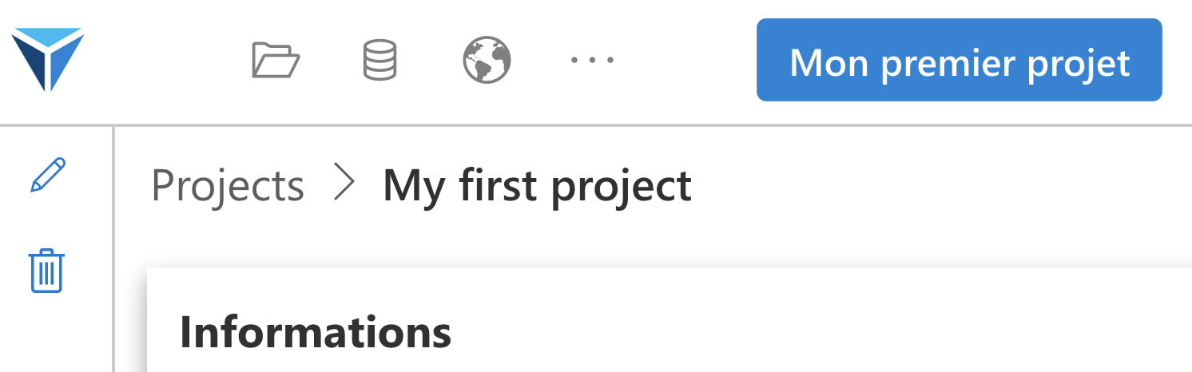This screenshot has height=372, width=1192.
Task: Show more options via the ellipsis
Action: pyautogui.click(x=593, y=60)
